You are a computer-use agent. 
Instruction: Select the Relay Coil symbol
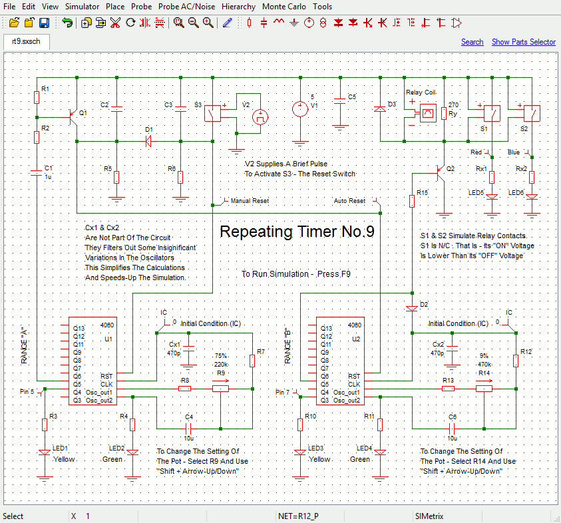pos(428,113)
